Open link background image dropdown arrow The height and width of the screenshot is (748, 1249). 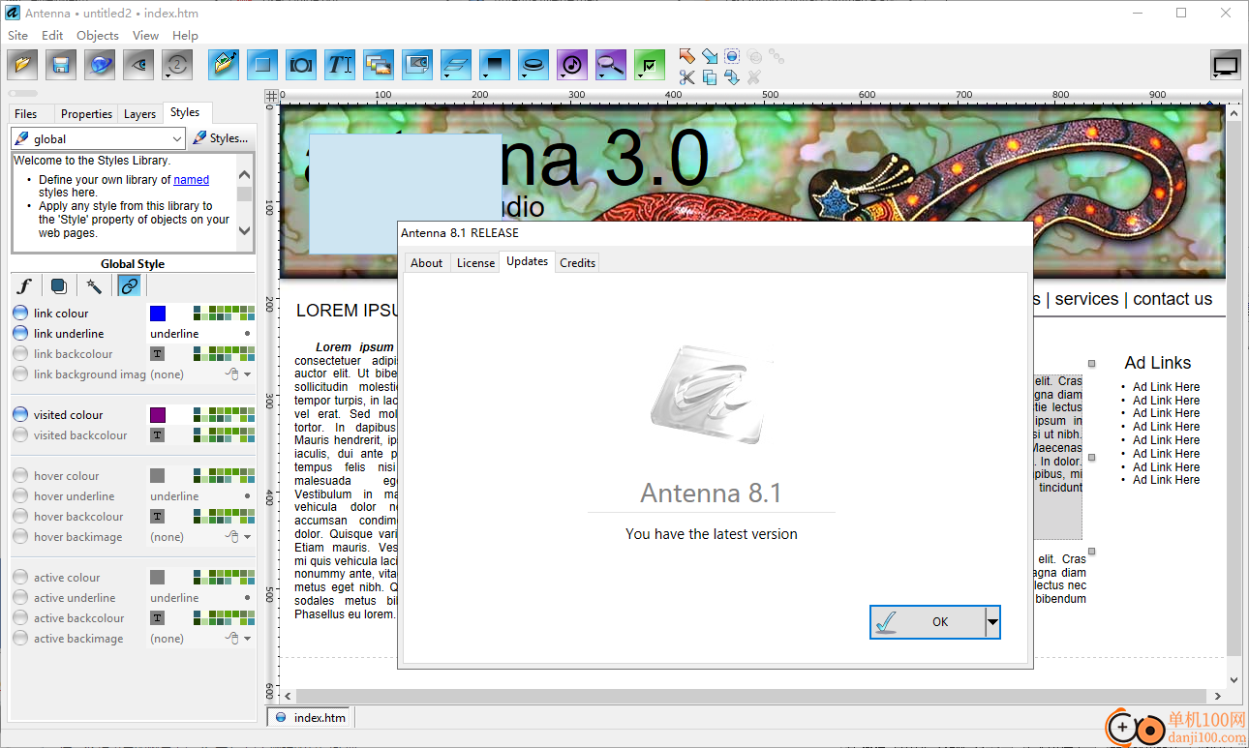(247, 374)
